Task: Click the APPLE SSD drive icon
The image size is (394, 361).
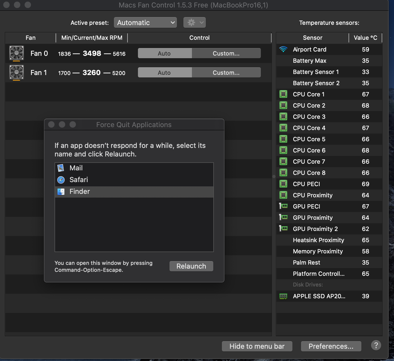Action: (x=283, y=296)
